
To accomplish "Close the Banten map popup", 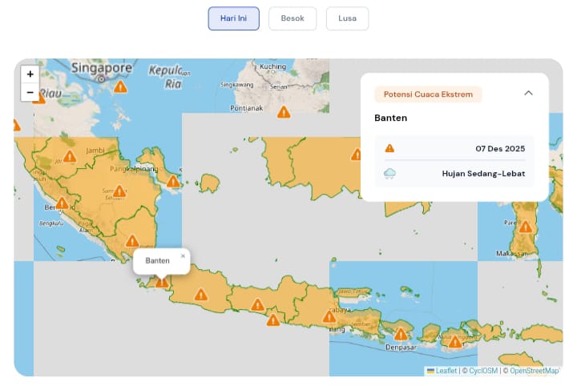I will pos(183,256).
